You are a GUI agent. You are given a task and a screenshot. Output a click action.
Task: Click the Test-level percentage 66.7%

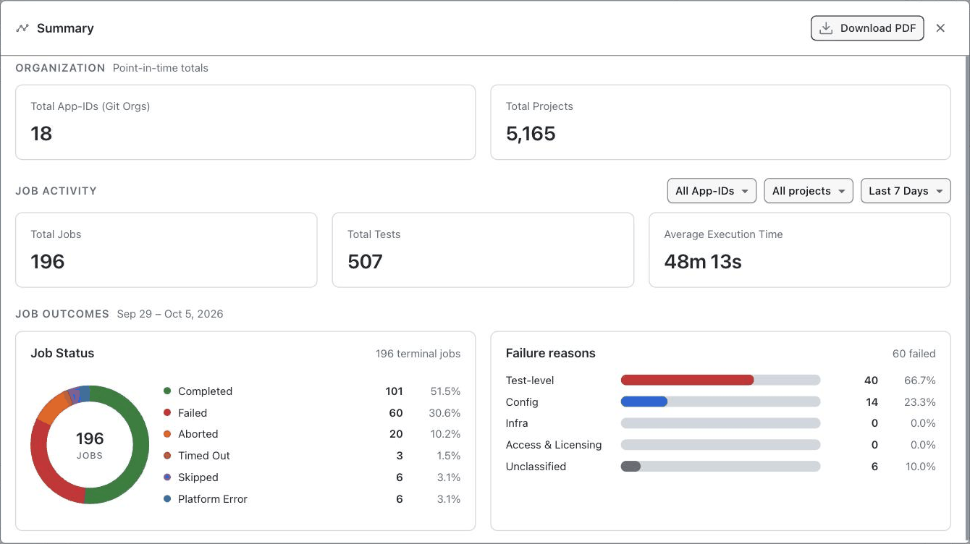pyautogui.click(x=920, y=381)
